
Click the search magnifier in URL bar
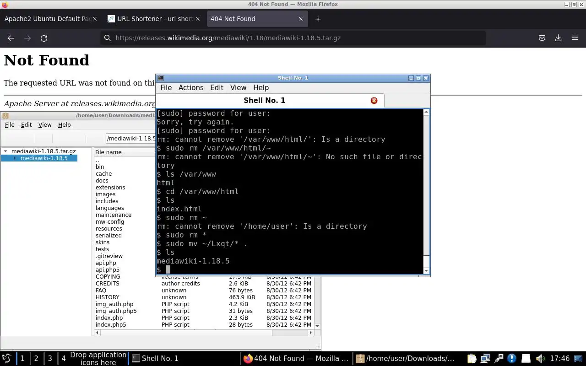tap(108, 38)
